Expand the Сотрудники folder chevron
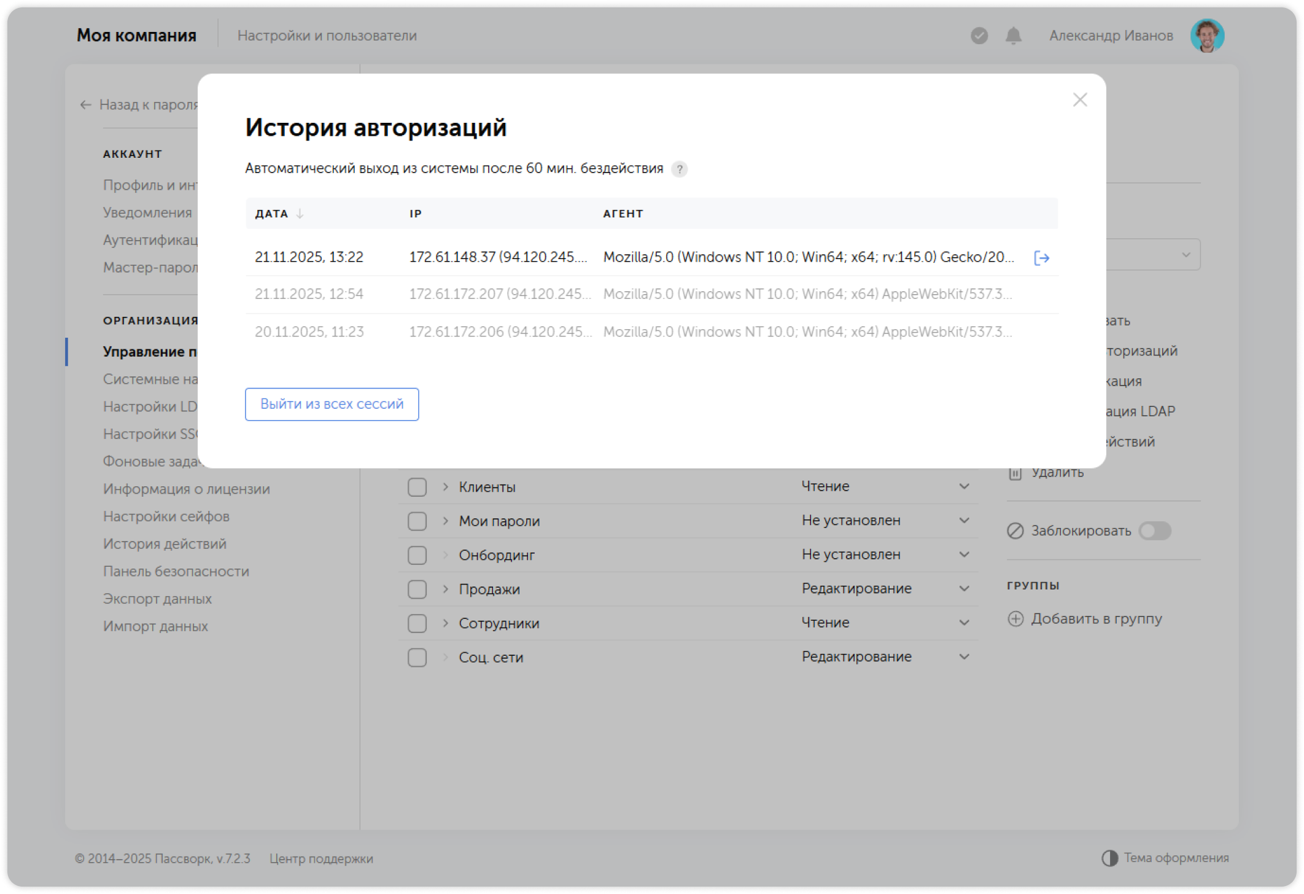This screenshot has width=1304, height=894. [446, 623]
